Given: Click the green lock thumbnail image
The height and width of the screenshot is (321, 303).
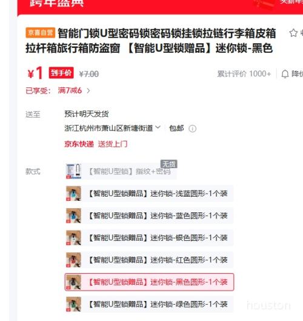Looking at the screenshot, I should point(73,304).
